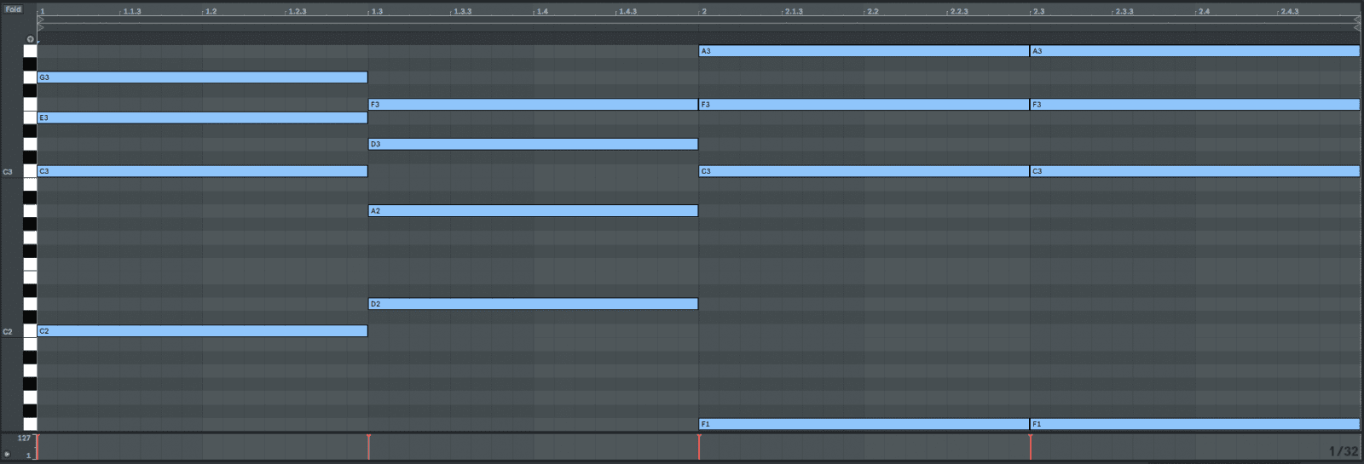Select the F1 note starting at bar 2
1364x464 pixels.
click(x=864, y=424)
